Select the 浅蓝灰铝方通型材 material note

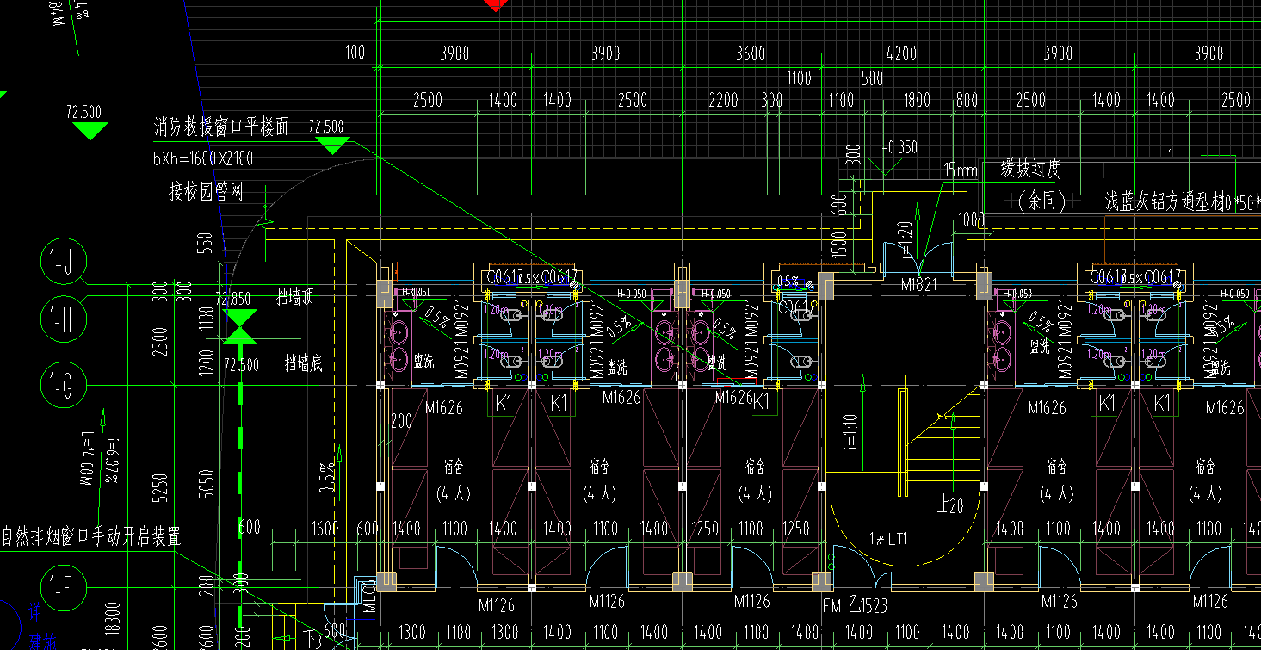[x=1164, y=202]
